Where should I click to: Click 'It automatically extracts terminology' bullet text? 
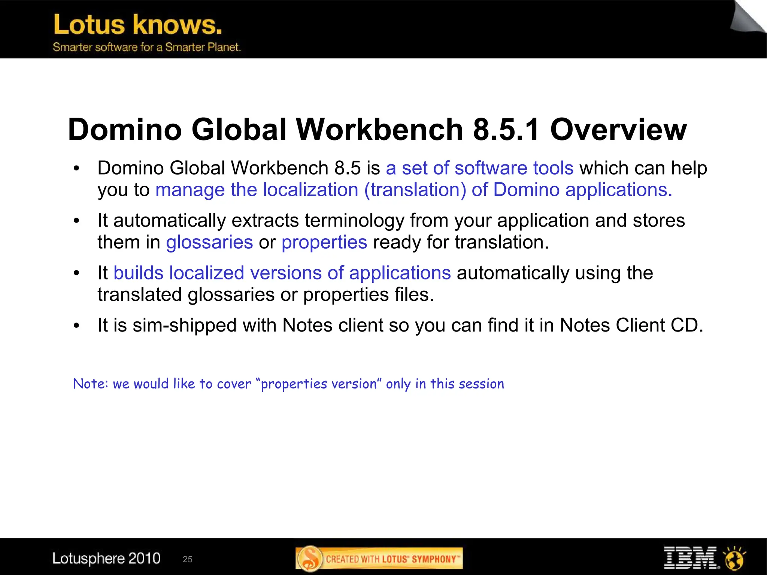(391, 231)
